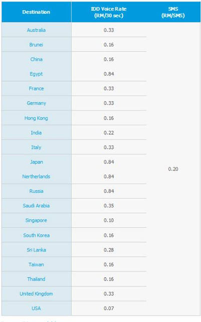
Task: Open the Saudi Arabia destination link
Action: (x=36, y=206)
